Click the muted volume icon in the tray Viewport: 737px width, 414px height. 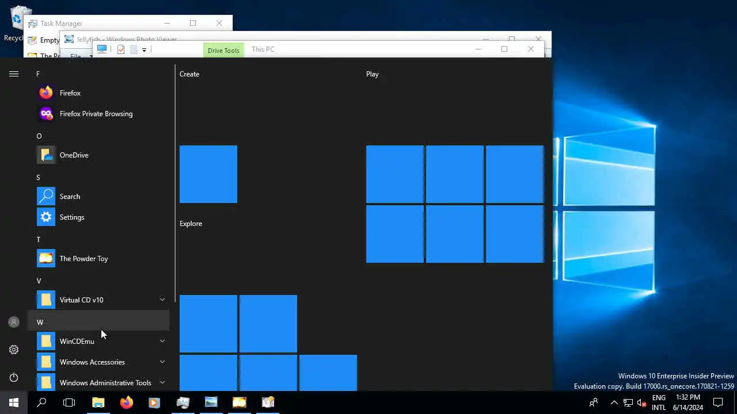point(642,402)
